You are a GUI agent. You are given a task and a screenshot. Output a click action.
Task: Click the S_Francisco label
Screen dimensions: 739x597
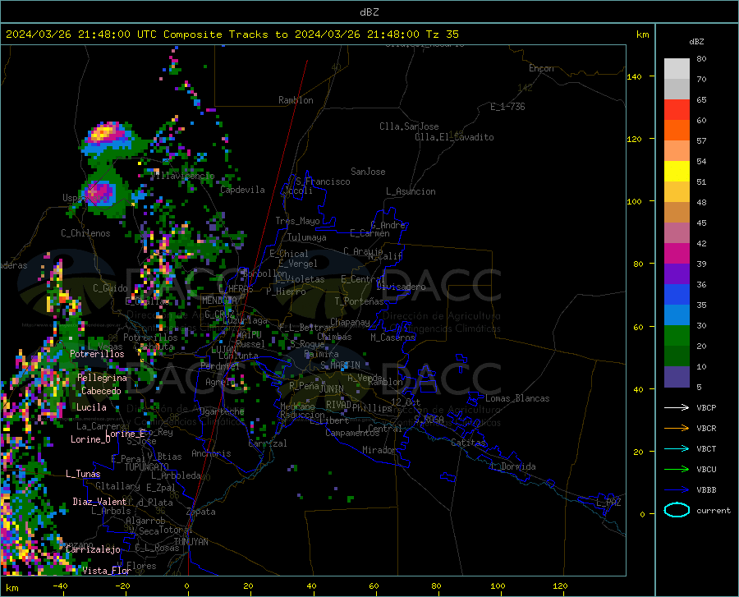click(x=324, y=181)
